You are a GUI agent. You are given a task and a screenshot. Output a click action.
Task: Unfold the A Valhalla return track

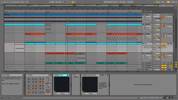pos(143,66)
